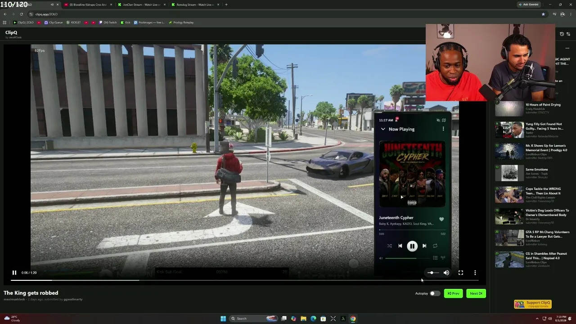Close the Bloodline Kidnaps Croc tab

tap(111, 4)
